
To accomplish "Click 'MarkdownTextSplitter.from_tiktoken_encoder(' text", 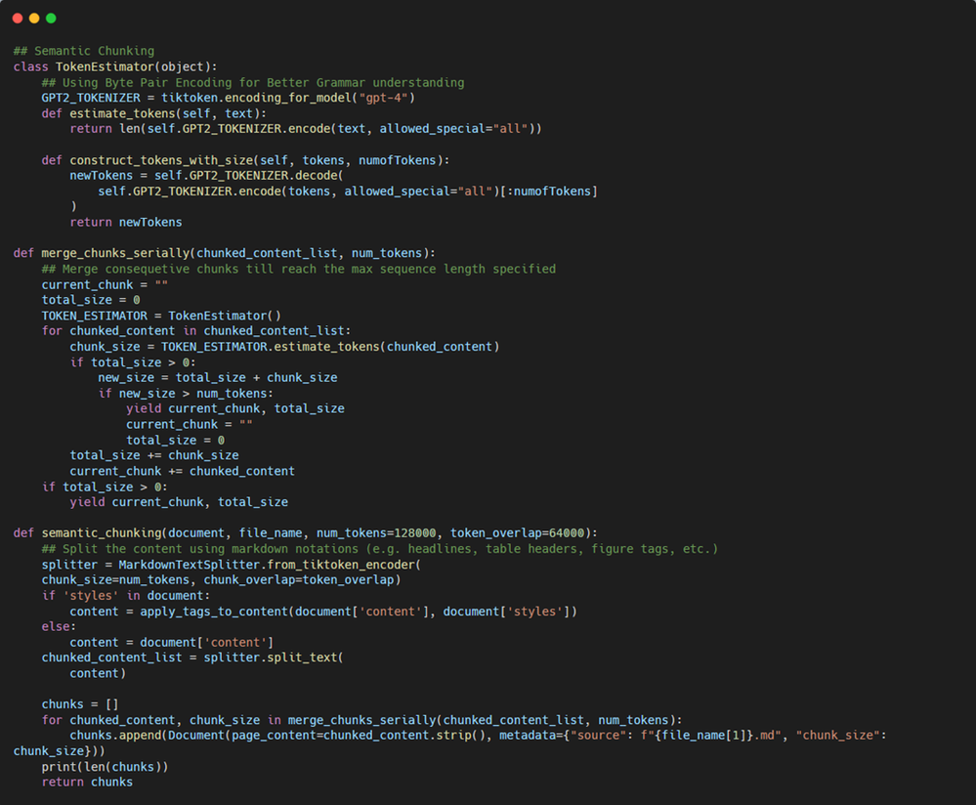I will (x=270, y=565).
